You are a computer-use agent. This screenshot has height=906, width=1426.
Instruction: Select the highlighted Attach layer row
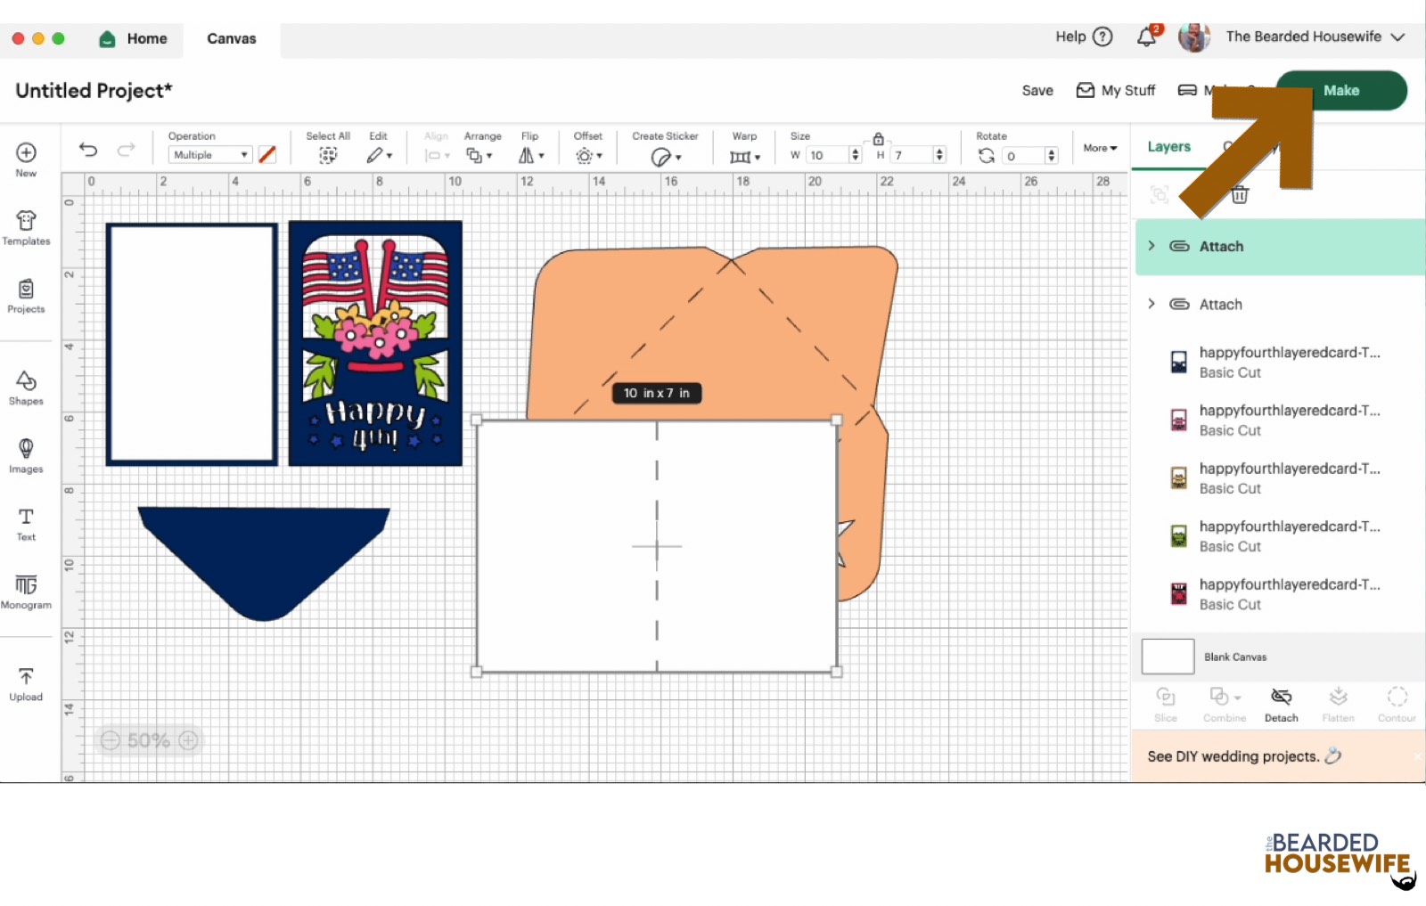[x=1280, y=247]
